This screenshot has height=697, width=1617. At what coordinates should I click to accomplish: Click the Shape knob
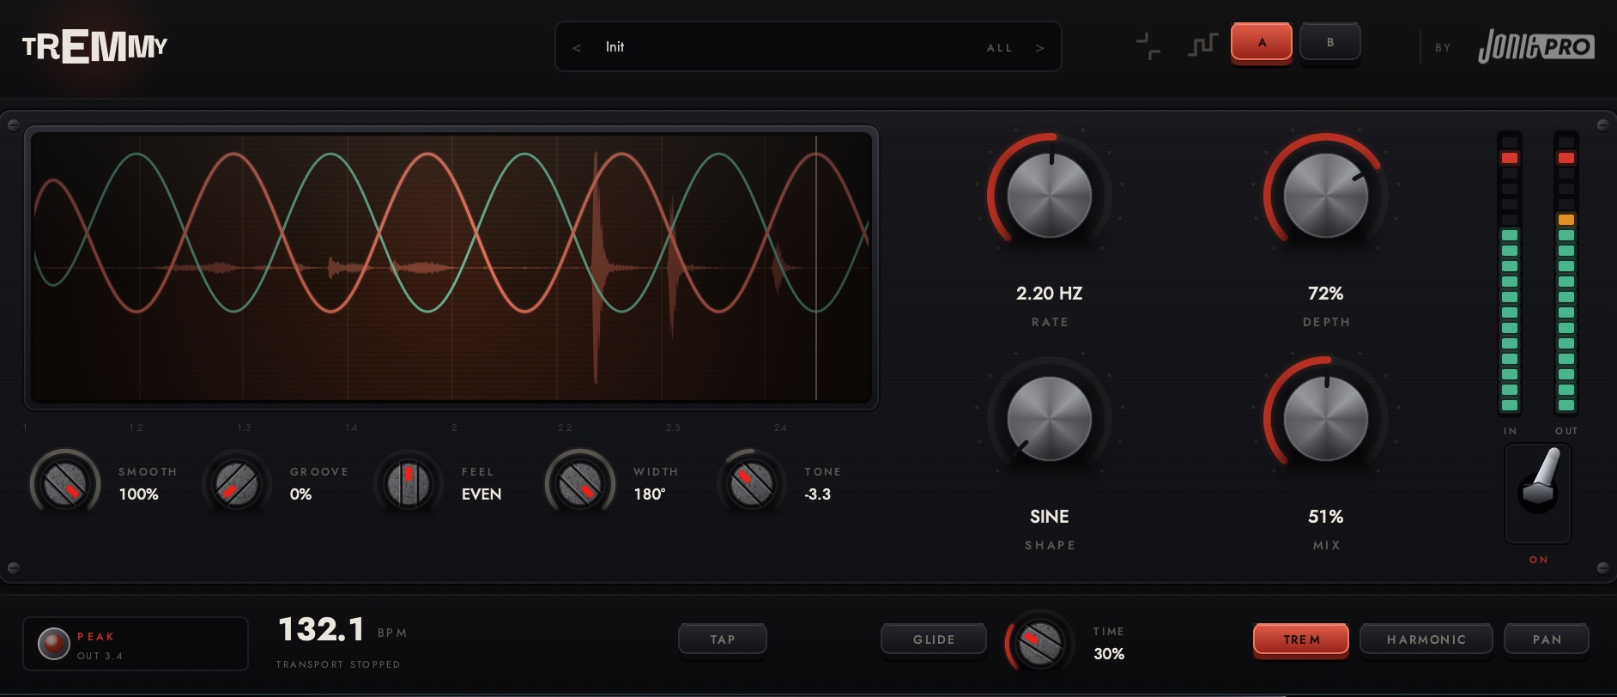click(1049, 419)
